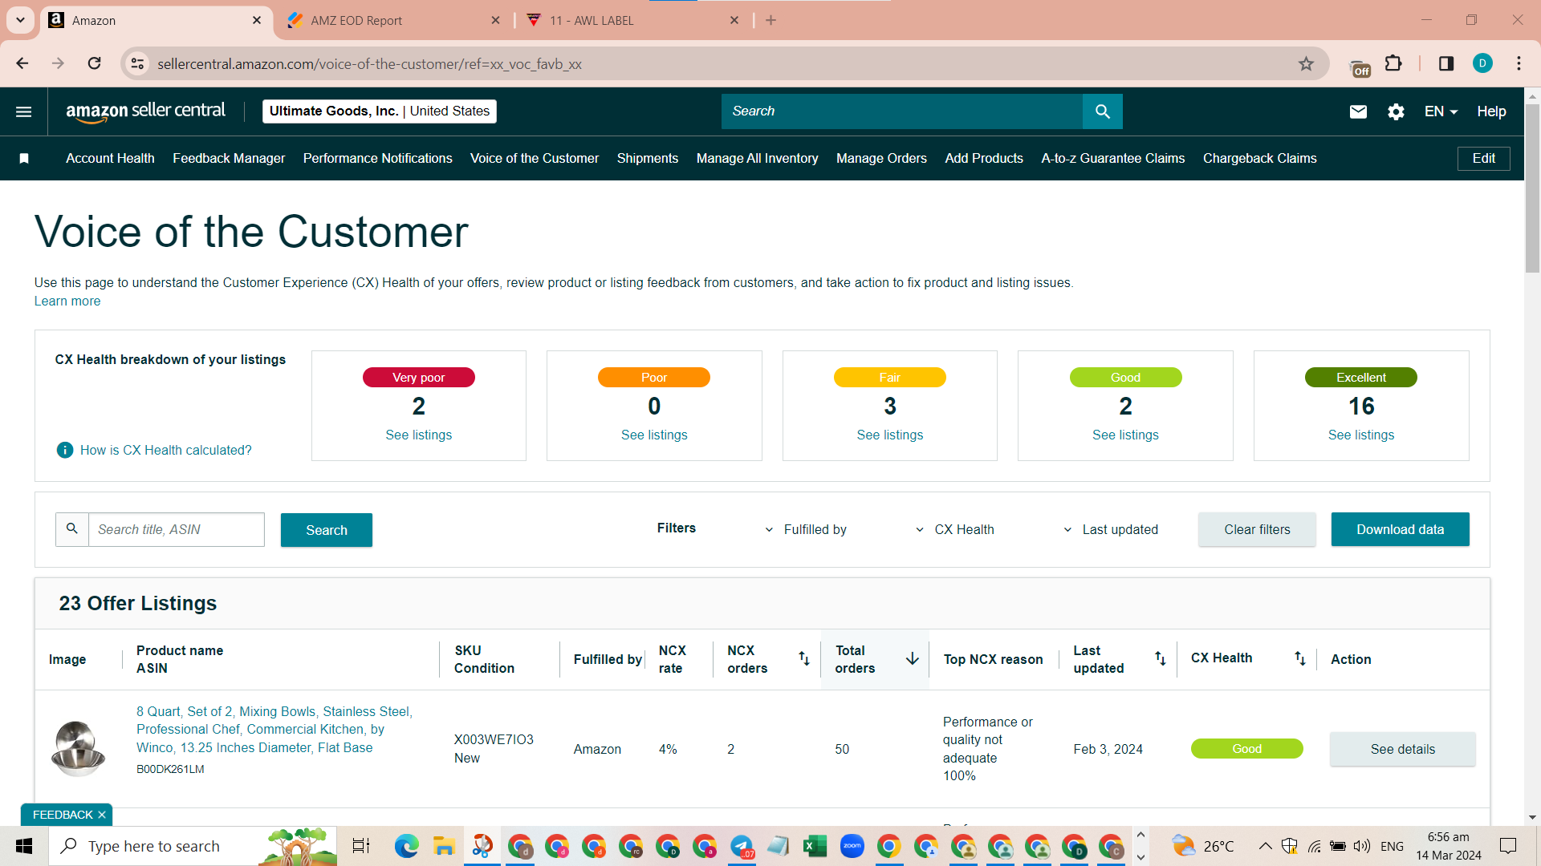The height and width of the screenshot is (866, 1541).
Task: Sort by NCX orders arrows icon
Action: (x=803, y=658)
